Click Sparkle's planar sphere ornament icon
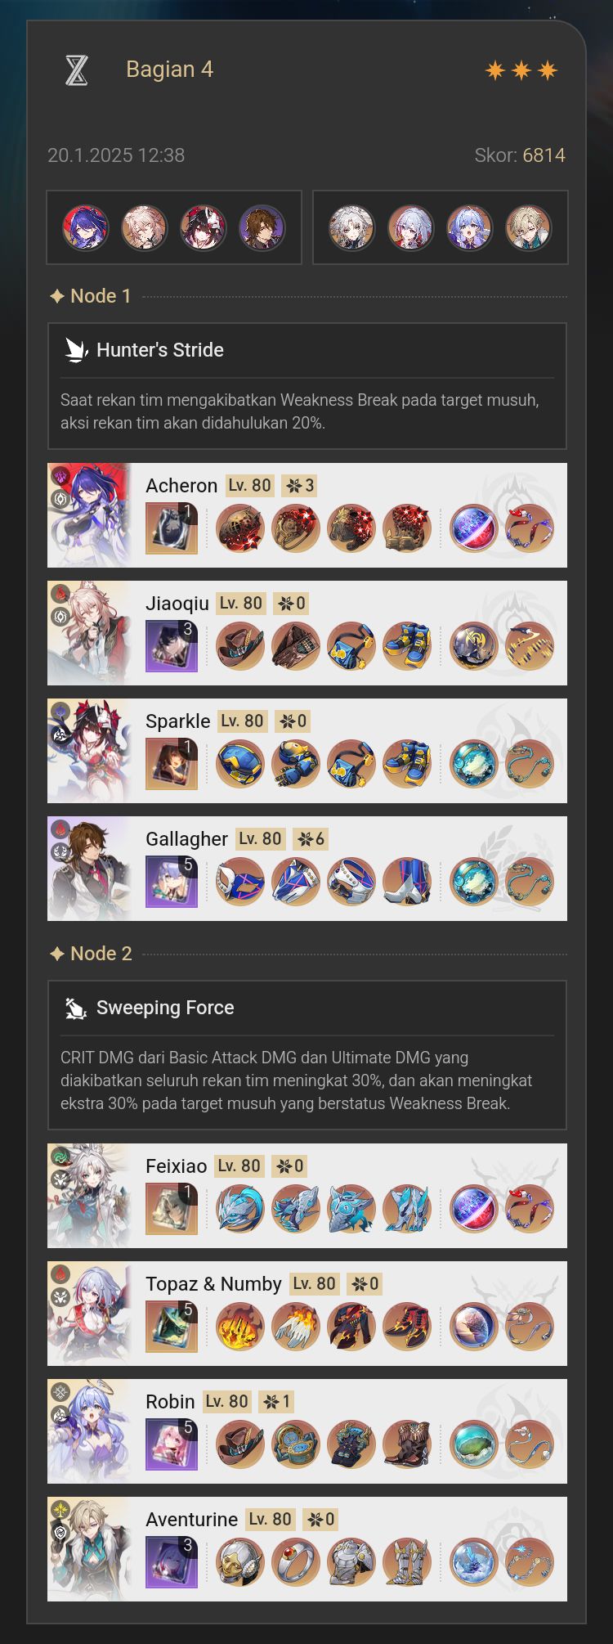 click(474, 764)
